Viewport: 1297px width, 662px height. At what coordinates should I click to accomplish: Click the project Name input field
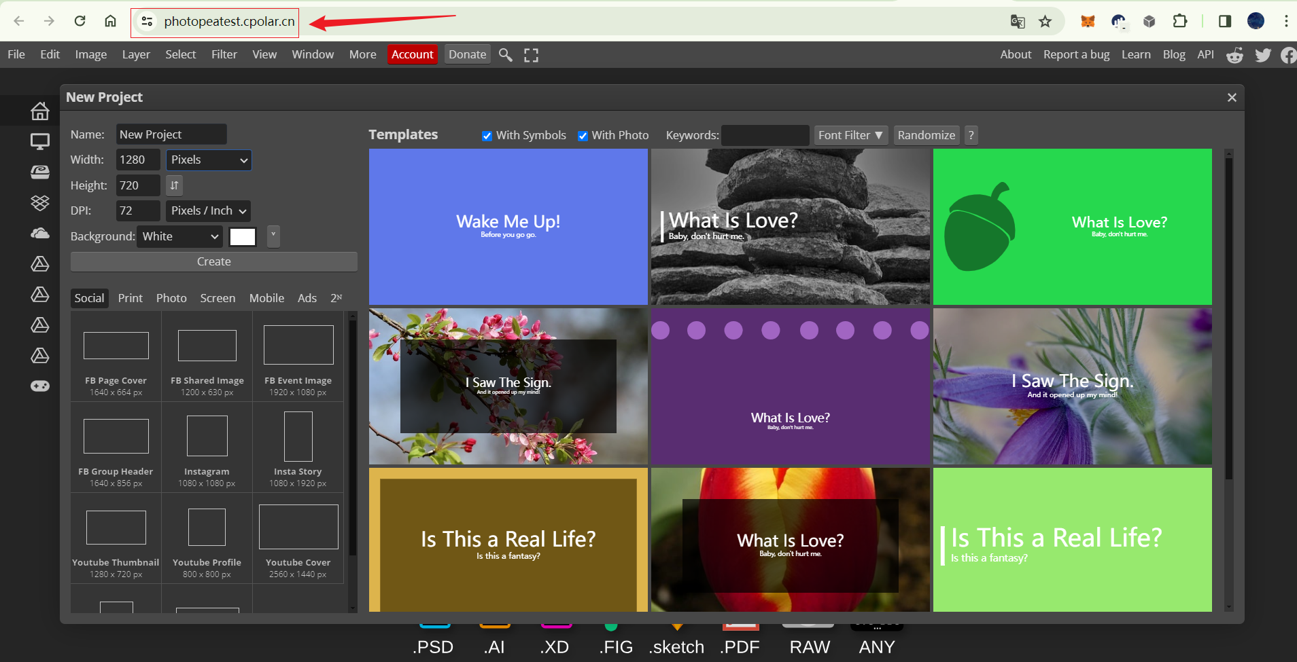(x=171, y=134)
